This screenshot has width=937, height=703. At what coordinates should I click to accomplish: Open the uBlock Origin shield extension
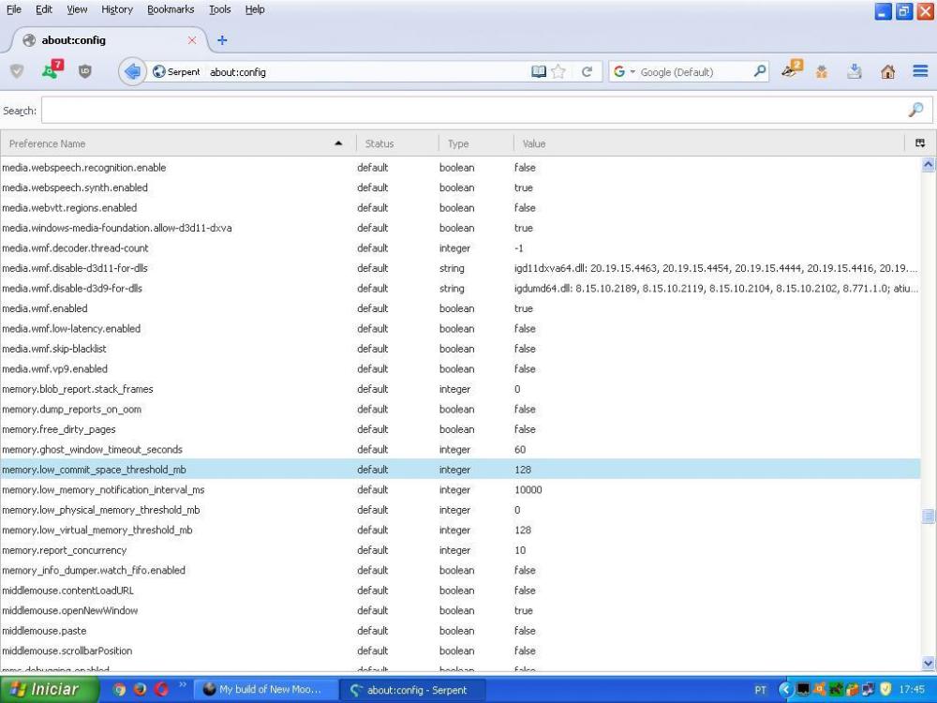(85, 71)
